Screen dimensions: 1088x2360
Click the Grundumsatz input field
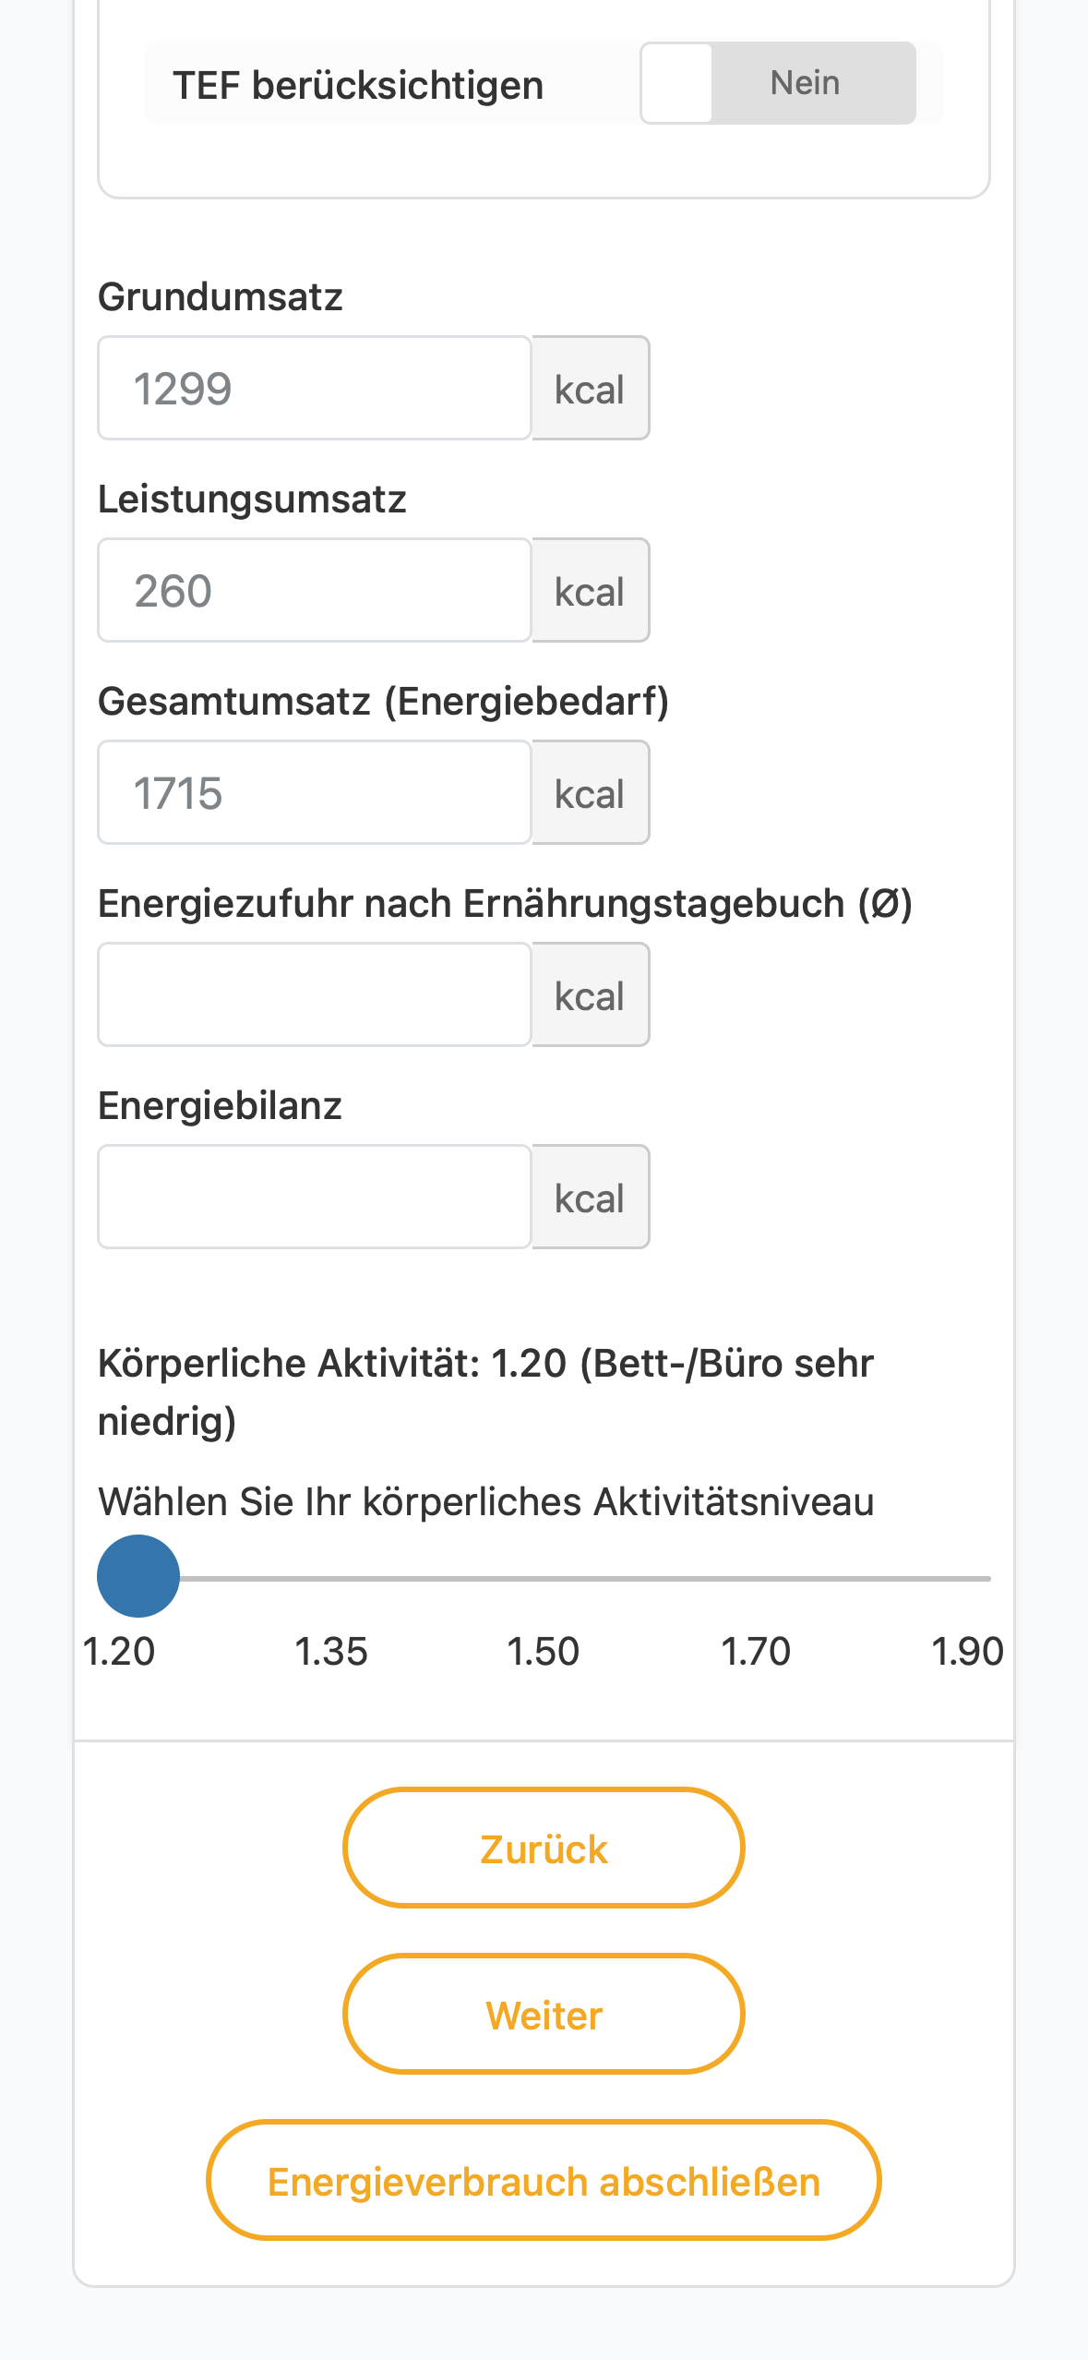pyautogui.click(x=315, y=388)
